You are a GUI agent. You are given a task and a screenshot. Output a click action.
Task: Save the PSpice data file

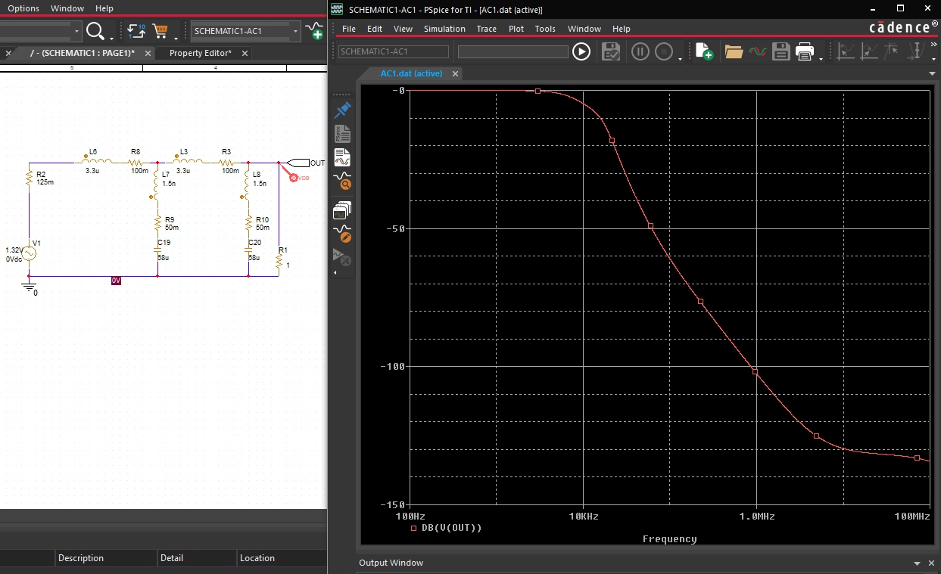point(781,51)
